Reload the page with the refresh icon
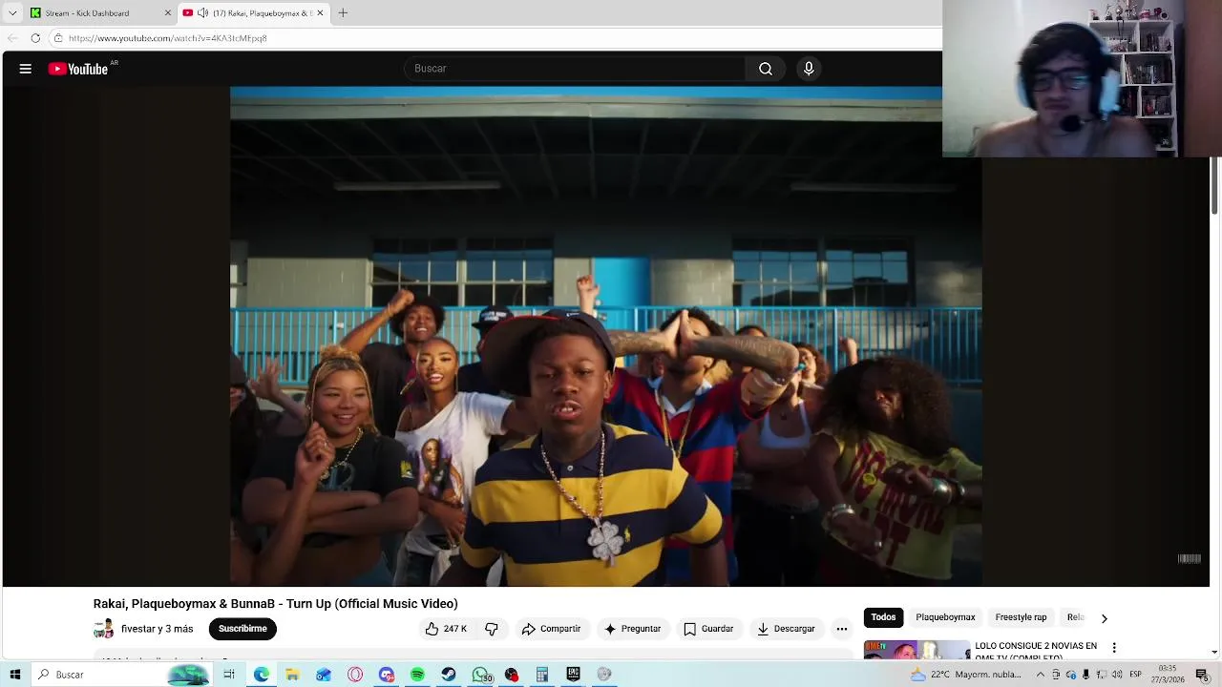 click(35, 38)
